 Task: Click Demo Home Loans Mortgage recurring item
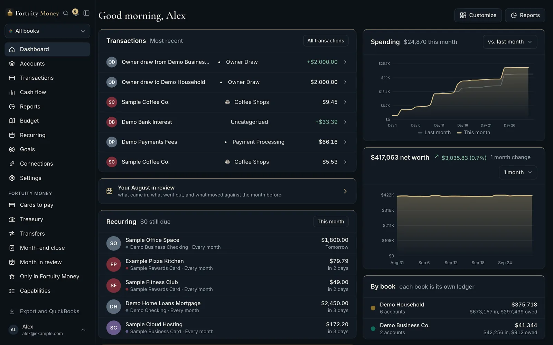click(227, 307)
